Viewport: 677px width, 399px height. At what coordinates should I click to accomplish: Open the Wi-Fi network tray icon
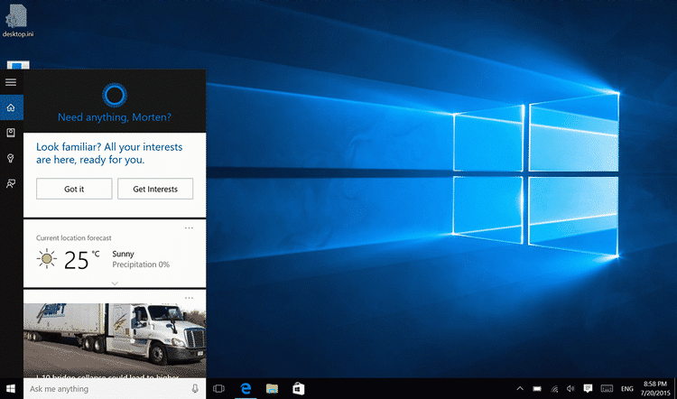pos(554,389)
